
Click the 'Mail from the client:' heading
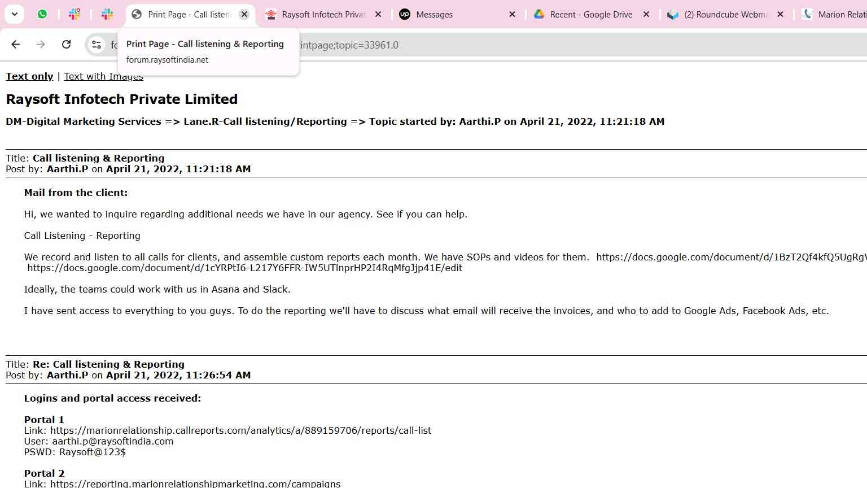[76, 193]
